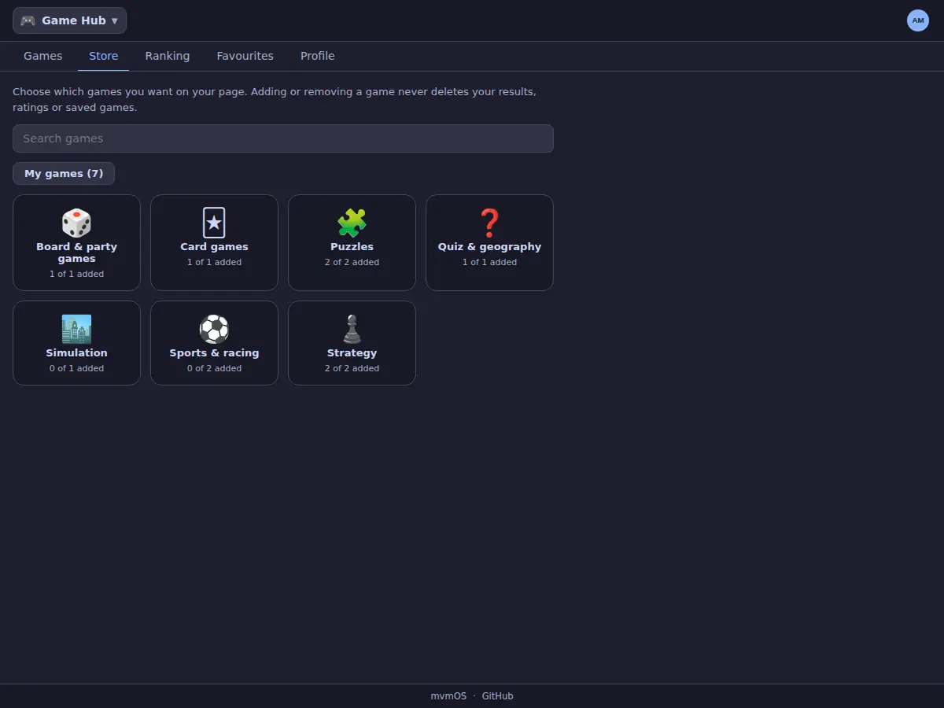Focus the Search games field
Screen dimensions: 944x708
[283, 138]
